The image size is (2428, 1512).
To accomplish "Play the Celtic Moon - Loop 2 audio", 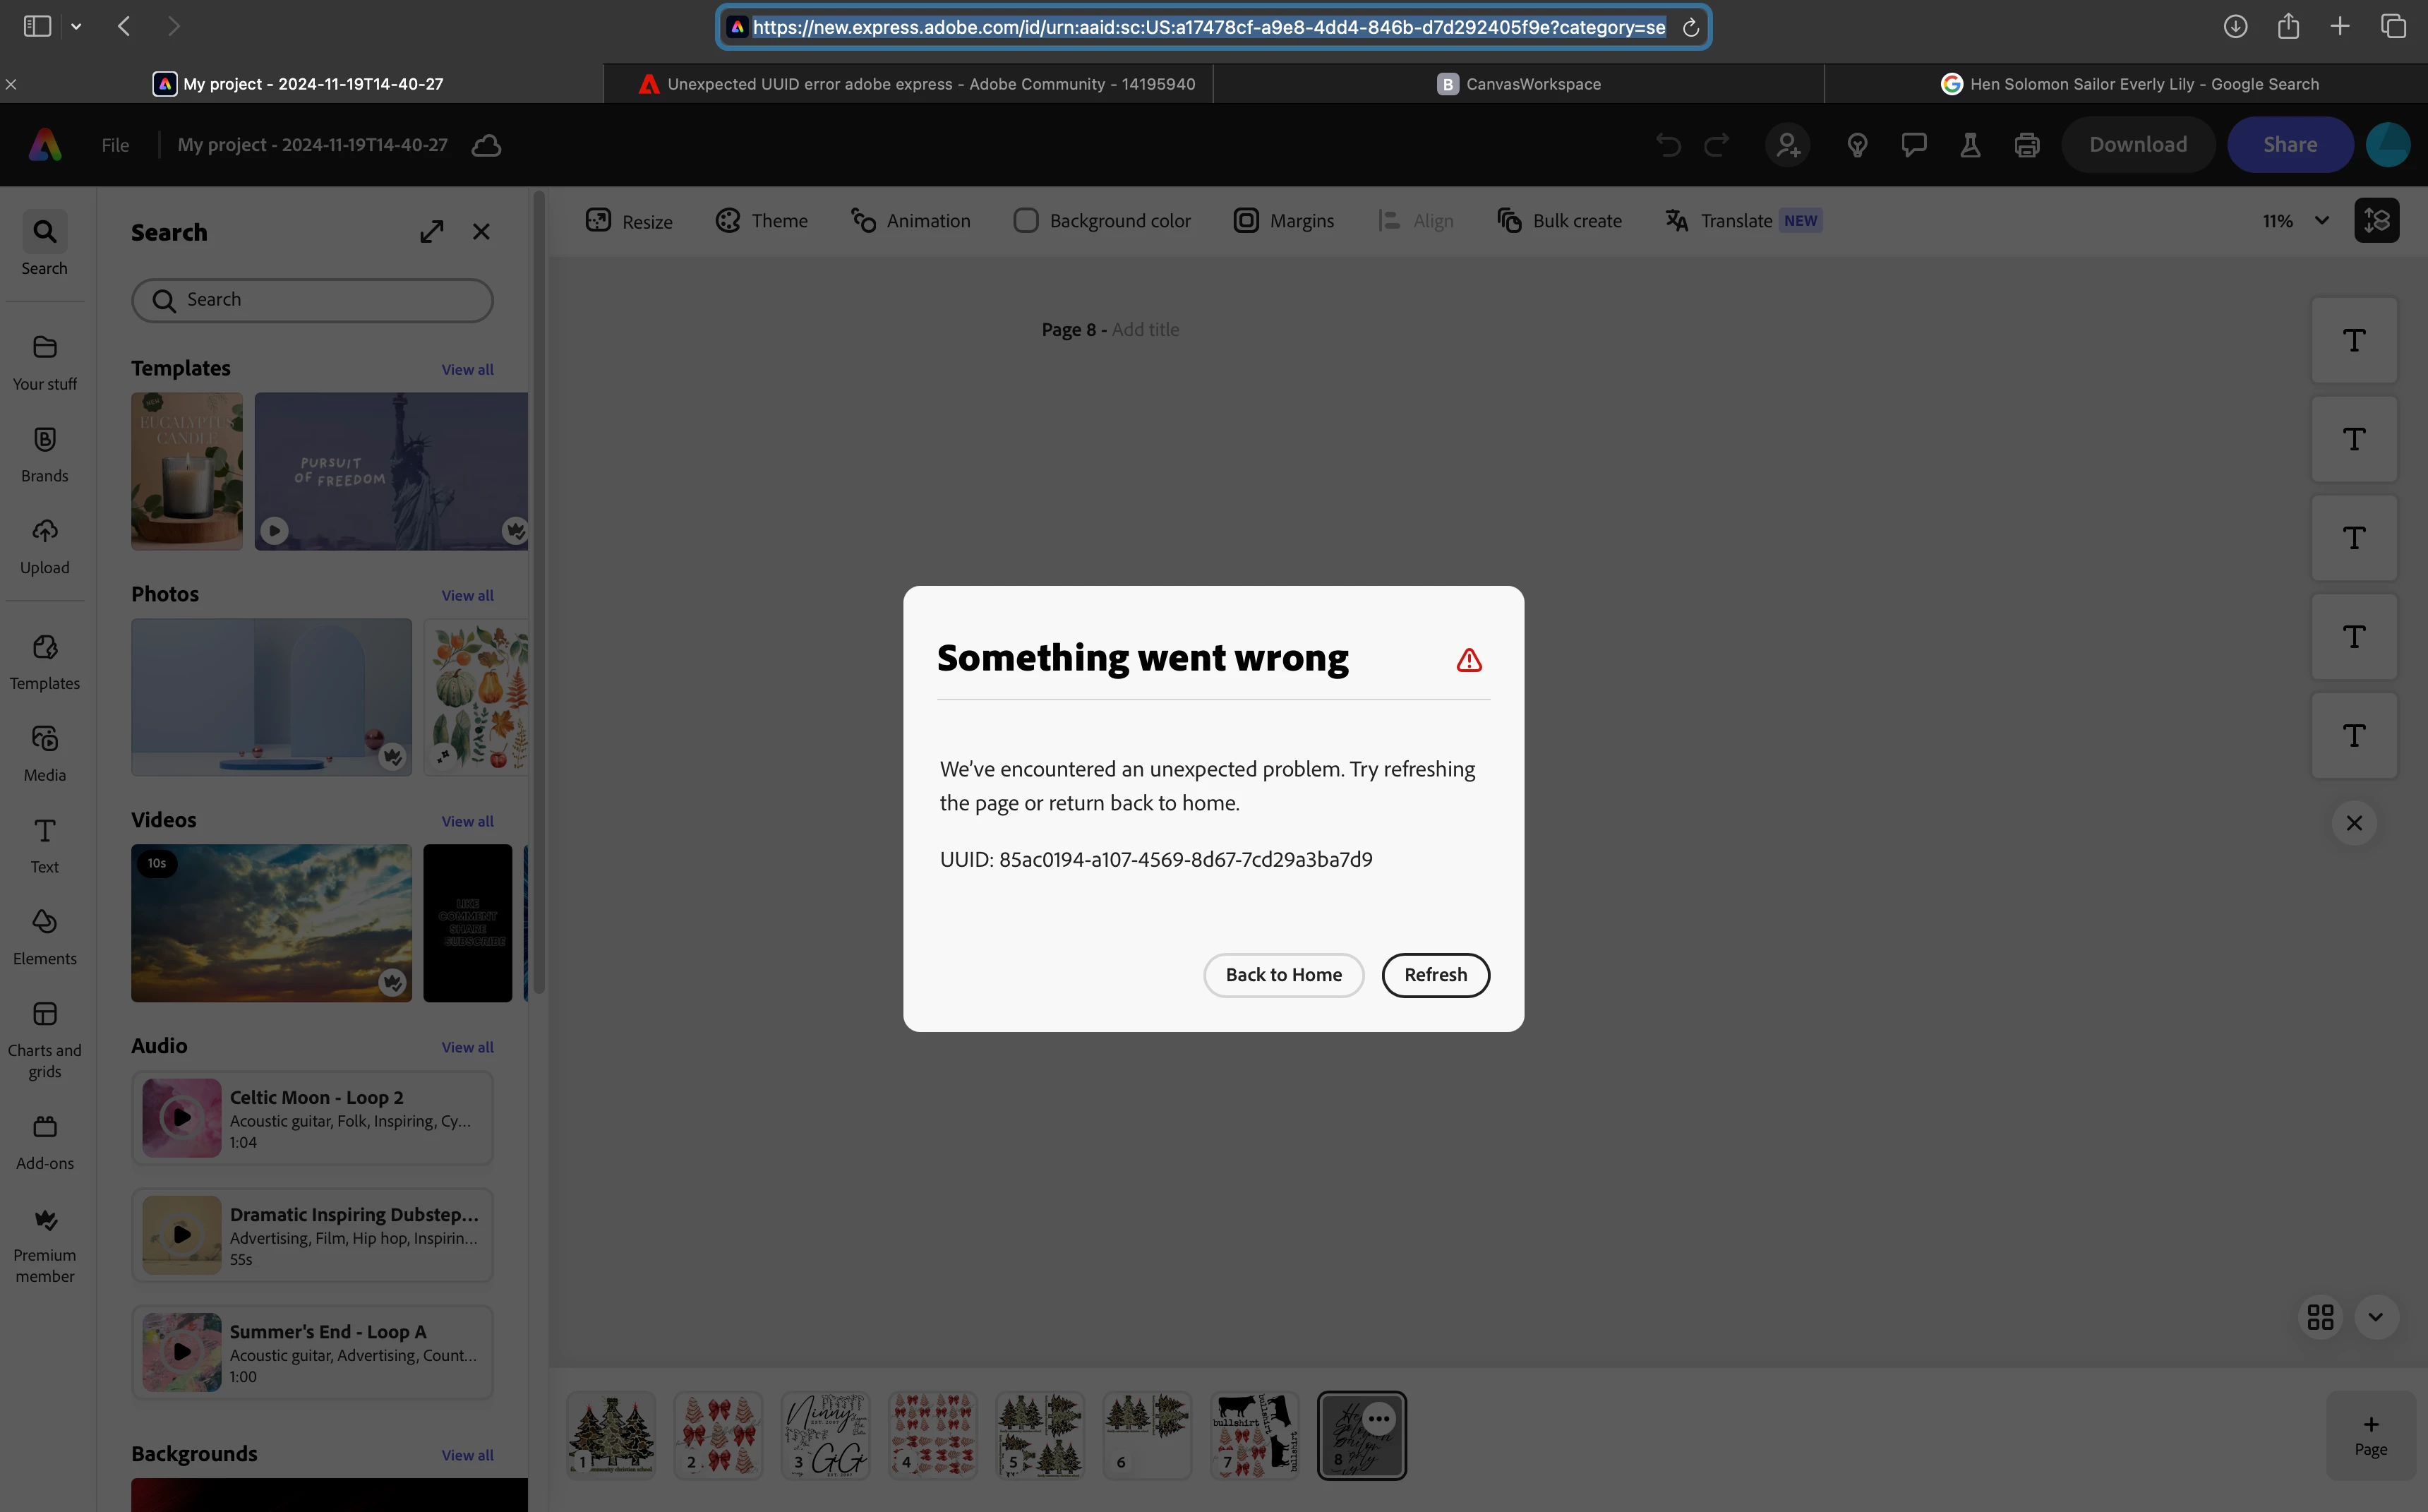I will [x=182, y=1117].
